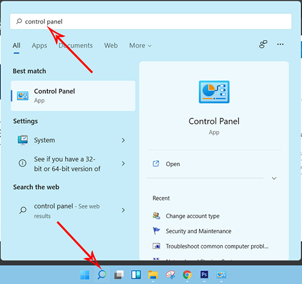Launch Google Chrome from the taskbar
This screenshot has height=284, width=302.
pos(187,275)
